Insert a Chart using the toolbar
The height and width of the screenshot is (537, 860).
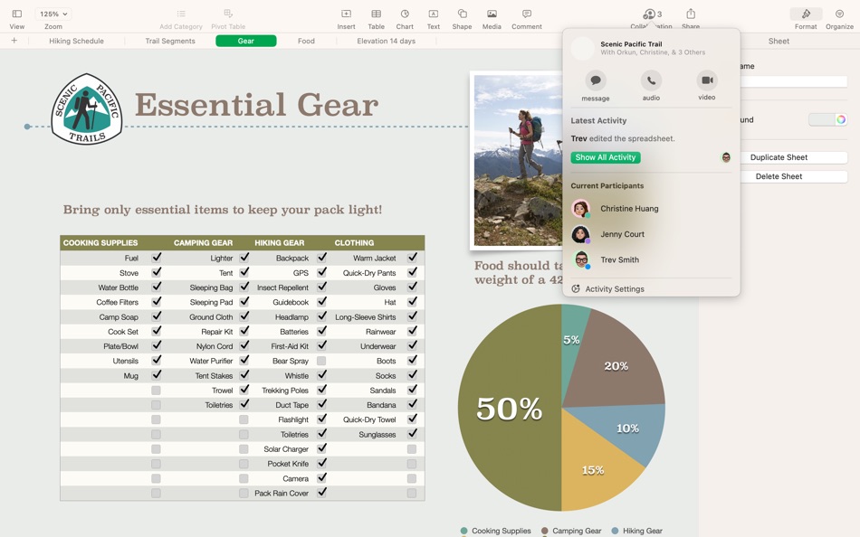(405, 19)
